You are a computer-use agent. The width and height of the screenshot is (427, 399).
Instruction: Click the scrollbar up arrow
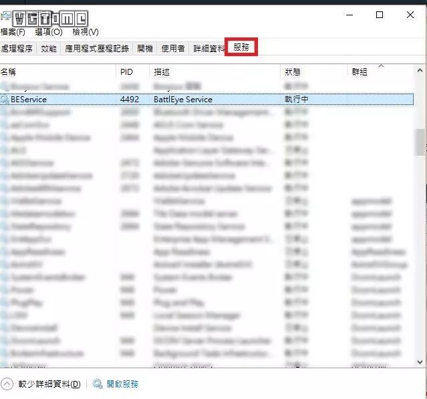(x=420, y=71)
